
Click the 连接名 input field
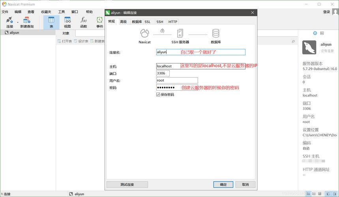point(200,52)
